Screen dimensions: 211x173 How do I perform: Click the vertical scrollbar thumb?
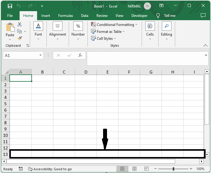pyautogui.click(x=207, y=99)
